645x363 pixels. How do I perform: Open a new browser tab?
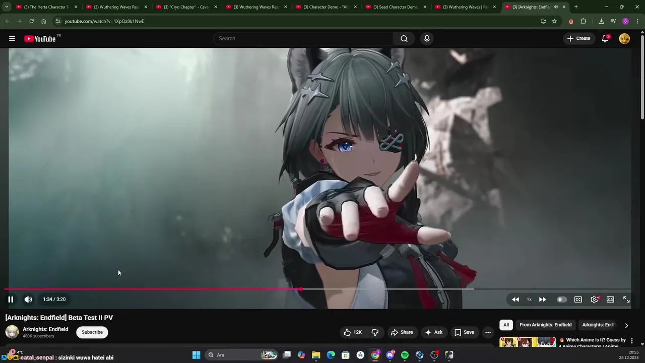[x=576, y=7]
